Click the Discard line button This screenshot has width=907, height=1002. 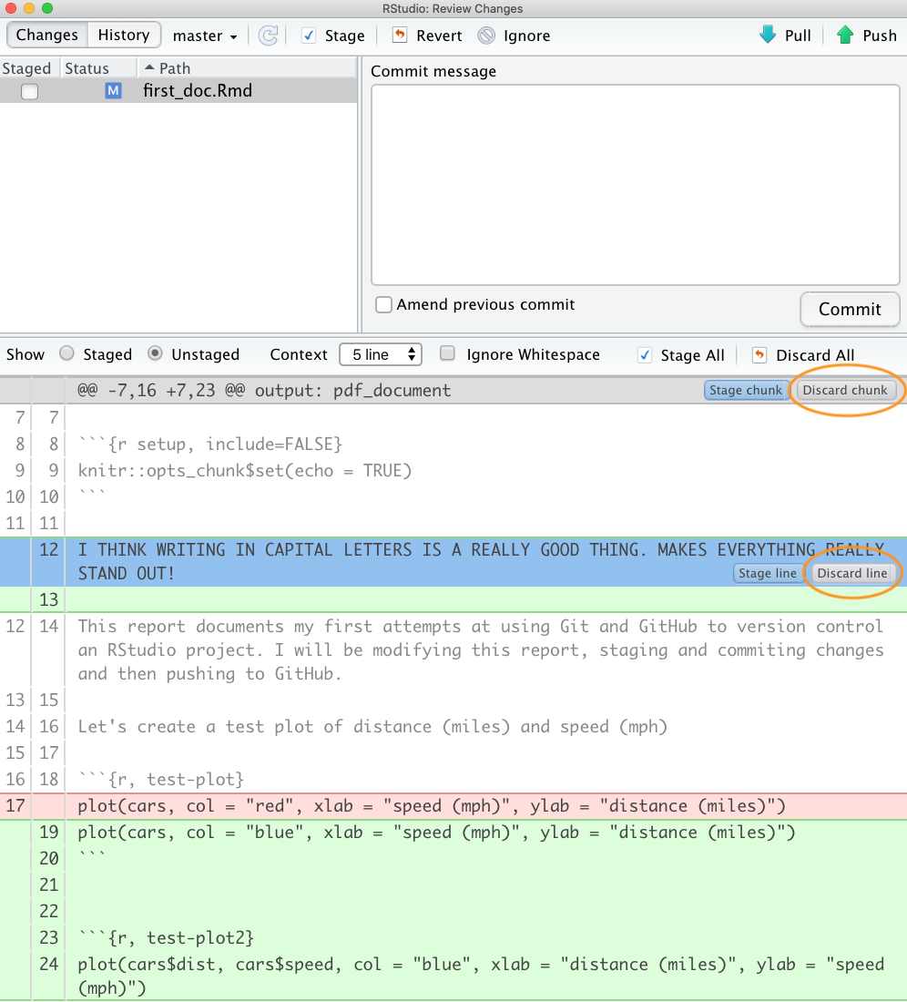tap(852, 573)
